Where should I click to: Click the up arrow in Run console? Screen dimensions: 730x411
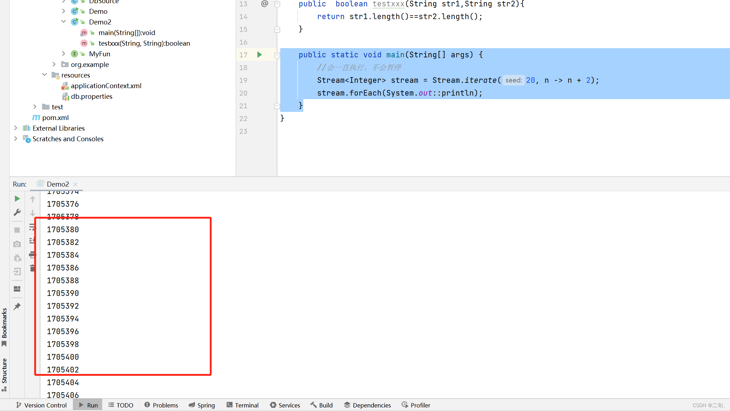tap(33, 199)
